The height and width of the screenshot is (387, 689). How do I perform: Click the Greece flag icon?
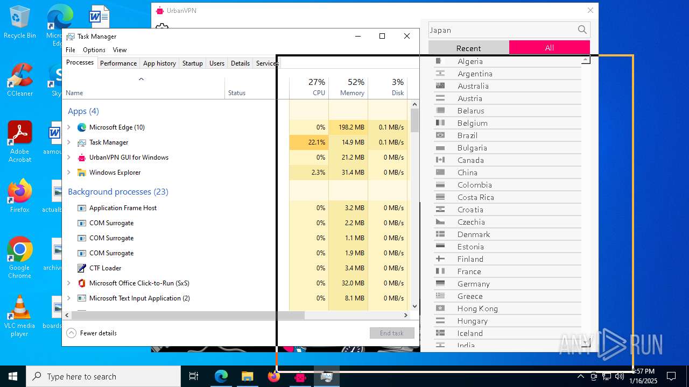[440, 296]
